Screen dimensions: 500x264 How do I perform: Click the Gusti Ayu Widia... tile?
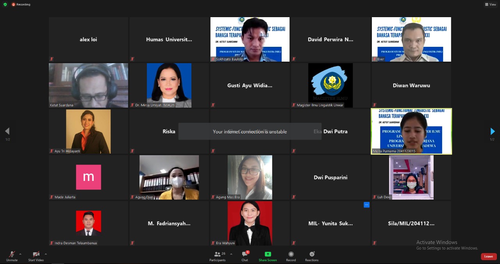click(x=250, y=85)
